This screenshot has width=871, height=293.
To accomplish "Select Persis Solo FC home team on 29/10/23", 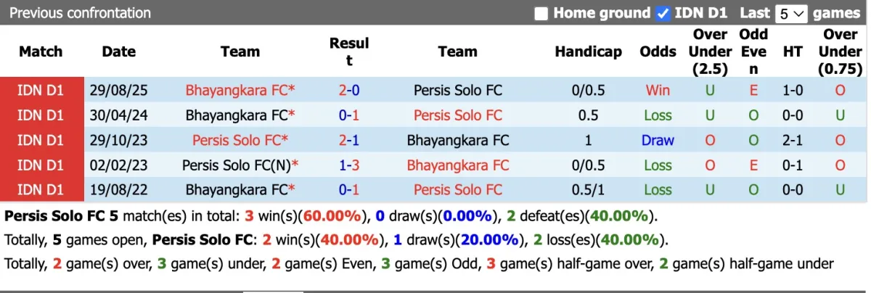I will 237,141.
